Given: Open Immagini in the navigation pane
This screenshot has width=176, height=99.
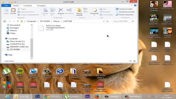Looking at the screenshot, I should pos(13,28).
